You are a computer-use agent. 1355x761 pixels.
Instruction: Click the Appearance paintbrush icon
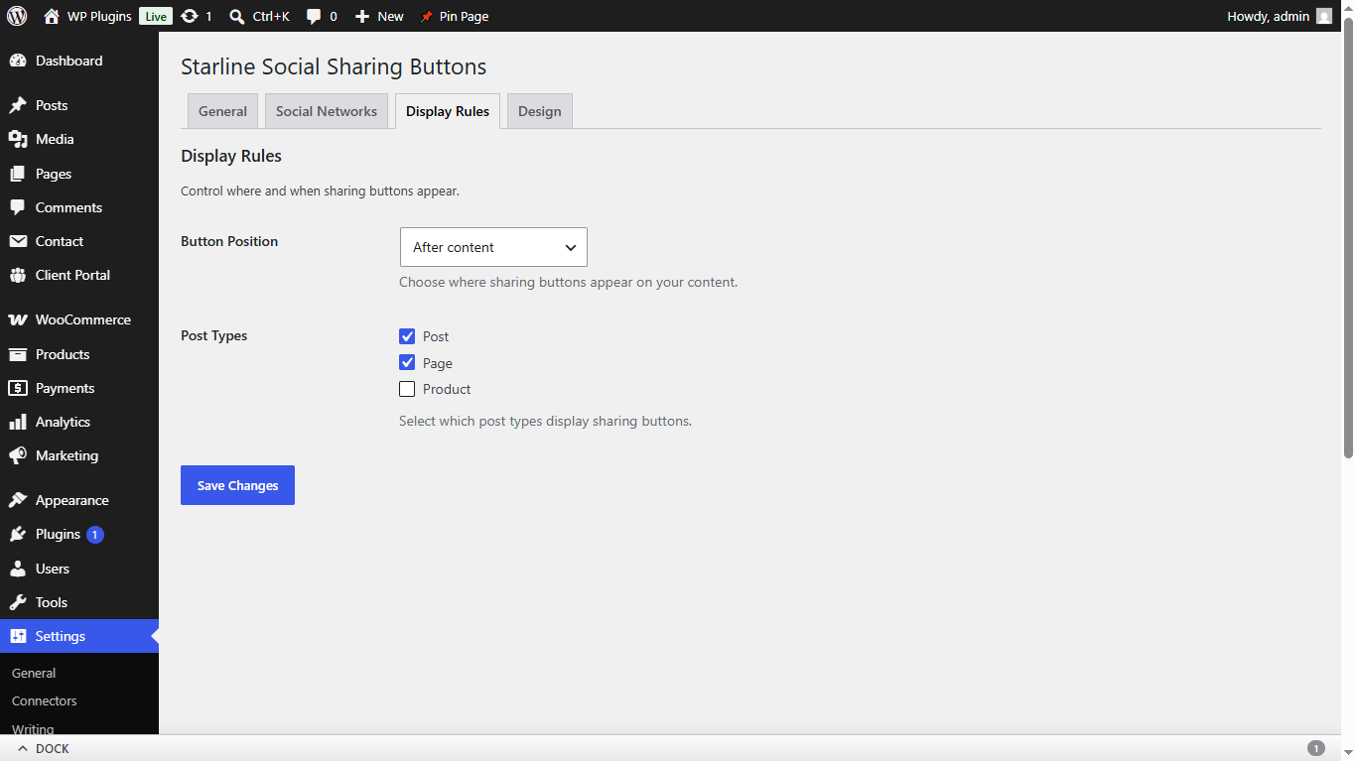coord(18,500)
